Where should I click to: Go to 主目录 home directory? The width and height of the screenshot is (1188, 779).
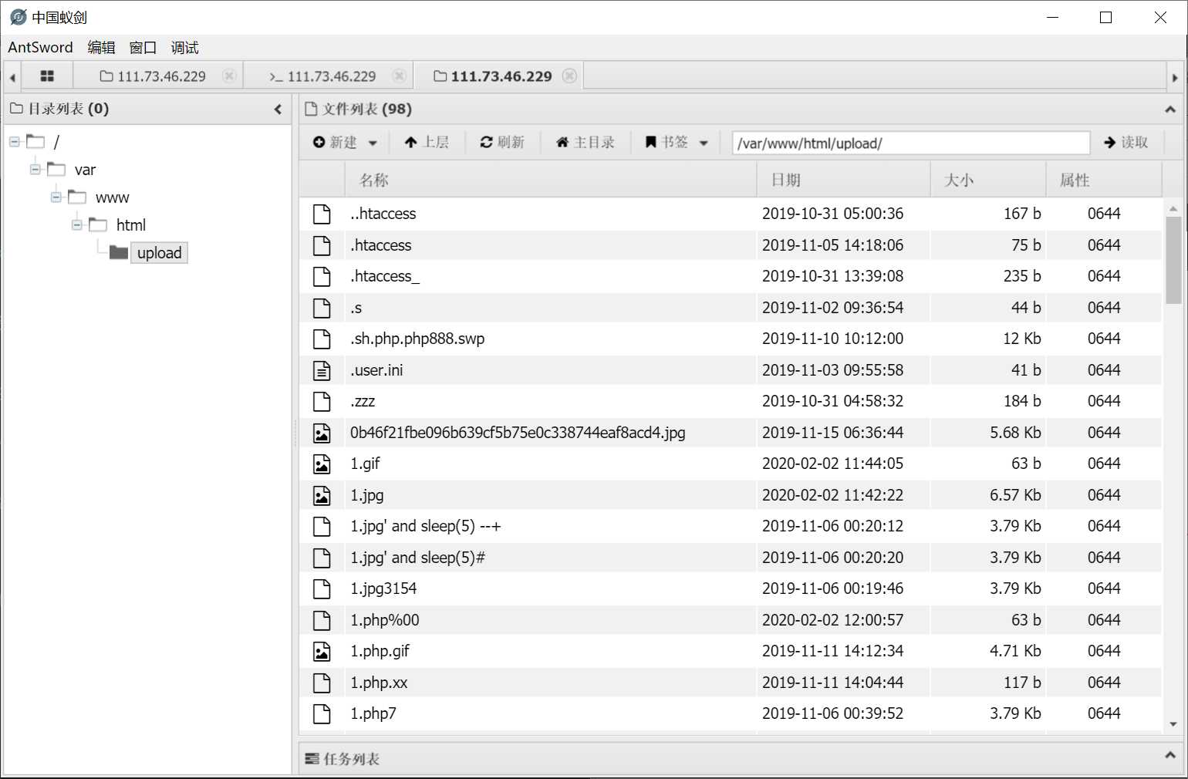pos(585,143)
